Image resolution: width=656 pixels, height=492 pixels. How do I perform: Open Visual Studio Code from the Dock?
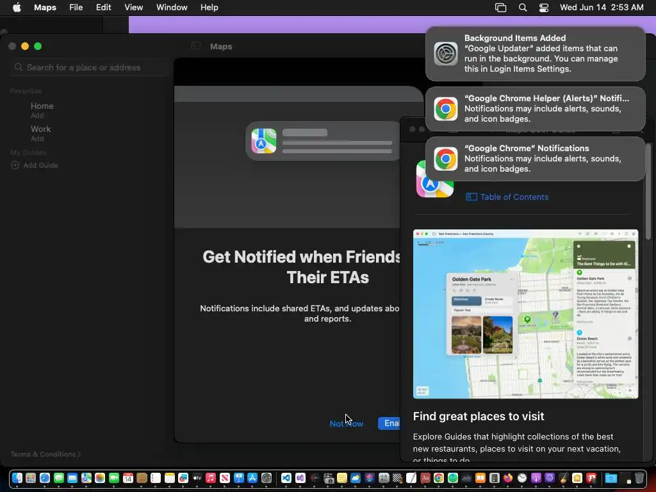coord(286,478)
